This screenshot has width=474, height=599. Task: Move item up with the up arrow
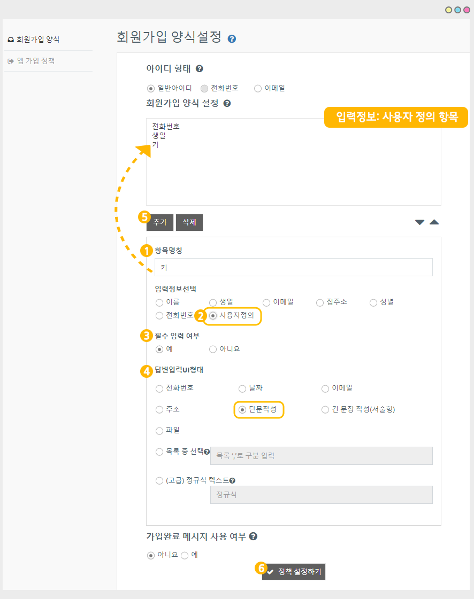click(434, 222)
